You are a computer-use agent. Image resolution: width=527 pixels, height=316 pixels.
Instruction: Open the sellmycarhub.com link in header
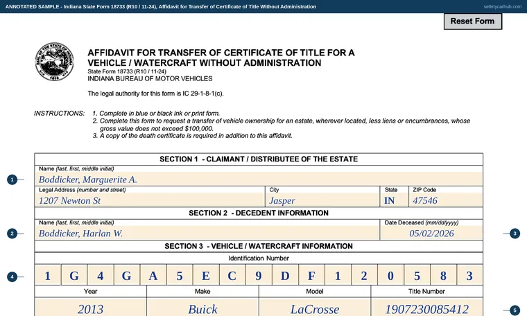[503, 6]
